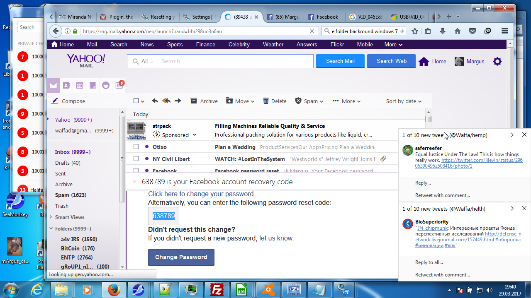The width and height of the screenshot is (531, 298).
Task: Open Internet Explorer from the taskbar
Action: tap(37, 290)
